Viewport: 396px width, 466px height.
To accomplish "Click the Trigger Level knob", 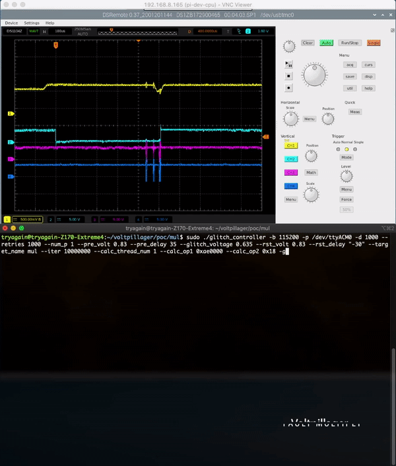I will coord(346,176).
